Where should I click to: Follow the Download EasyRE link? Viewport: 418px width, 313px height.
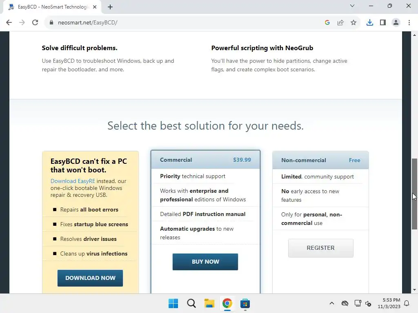coord(73,181)
